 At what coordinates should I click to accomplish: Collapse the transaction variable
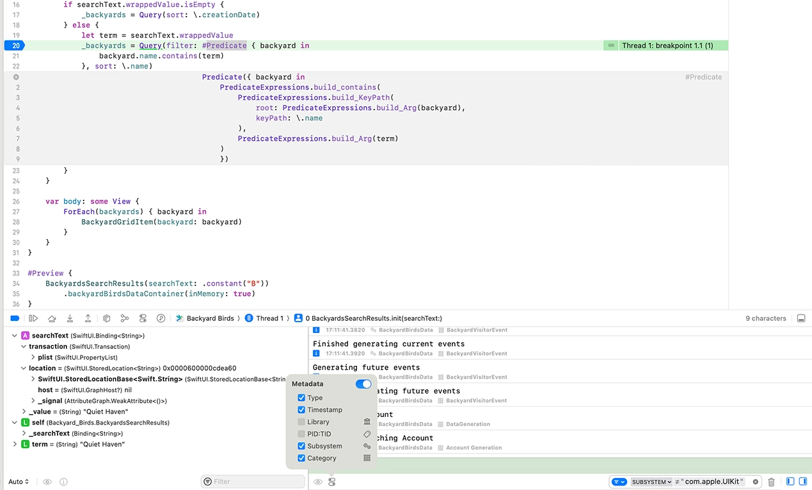click(x=24, y=347)
